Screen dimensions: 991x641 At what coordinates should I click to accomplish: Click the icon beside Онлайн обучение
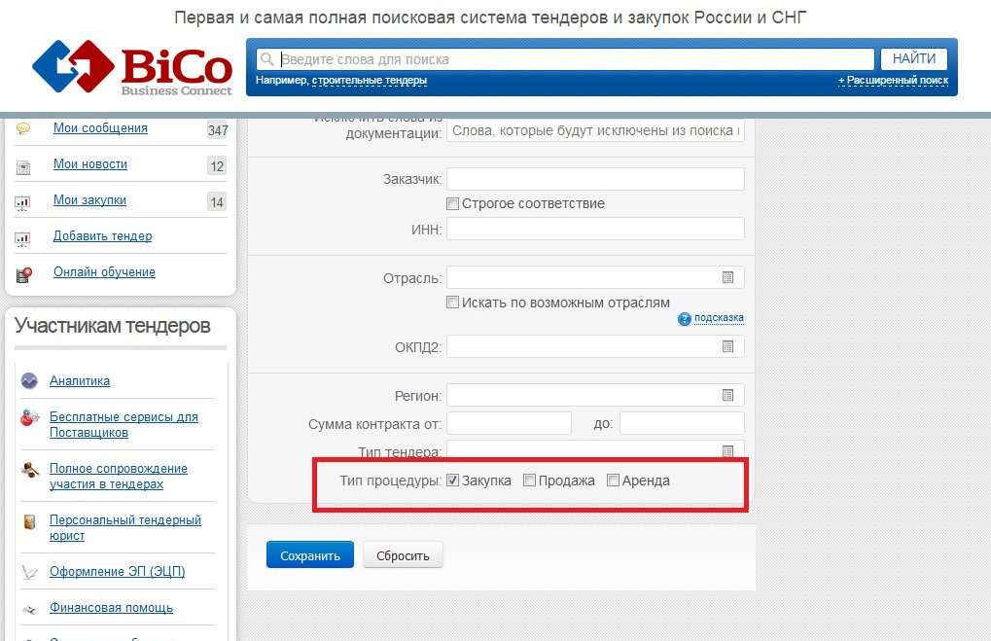(24, 274)
